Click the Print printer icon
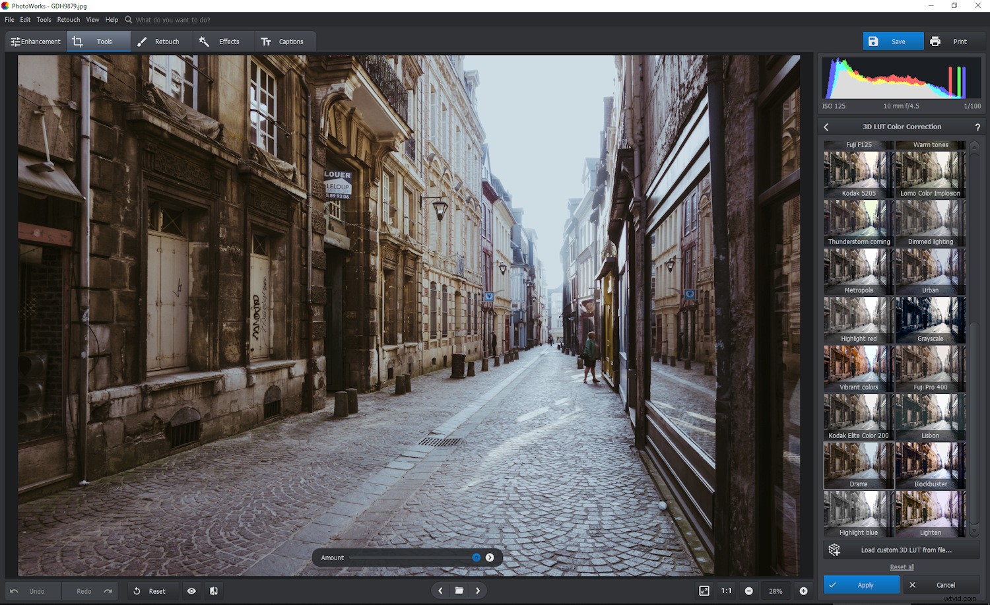 935,41
